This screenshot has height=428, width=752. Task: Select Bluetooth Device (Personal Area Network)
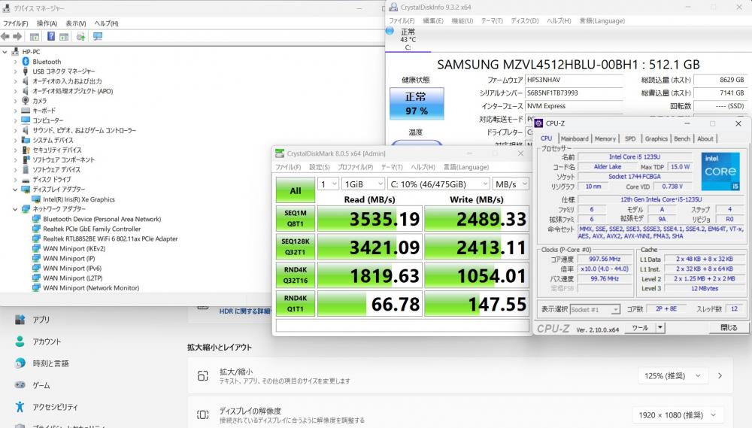tap(102, 219)
